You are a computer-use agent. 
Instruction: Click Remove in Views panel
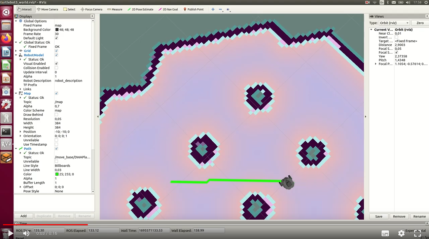coord(399,217)
